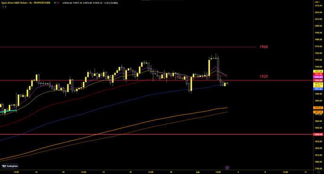Click the Şub month label on time axis
The image size is (324, 174).
point(198,172)
